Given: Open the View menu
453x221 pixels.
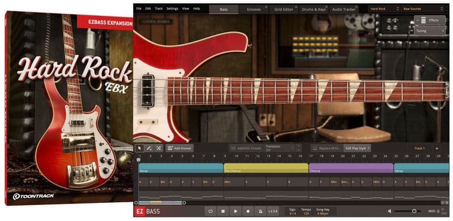Looking at the screenshot, I should (x=186, y=8).
